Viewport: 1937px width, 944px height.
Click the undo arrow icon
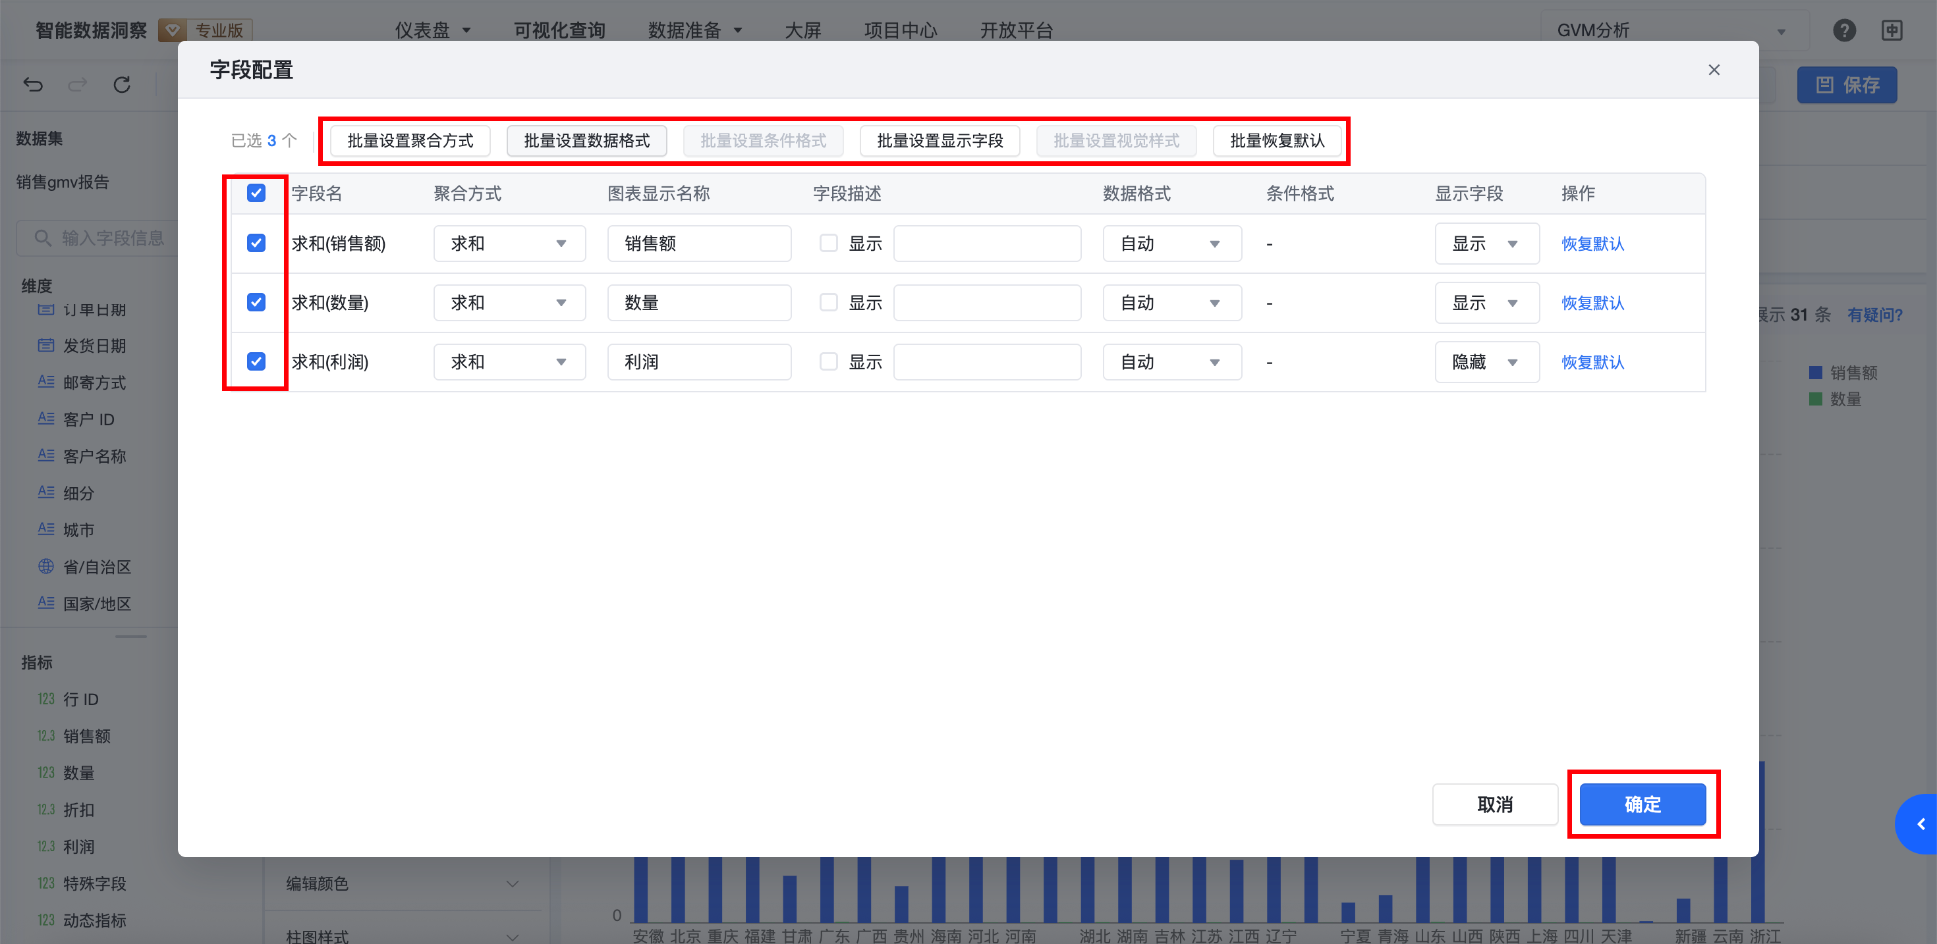point(33,84)
